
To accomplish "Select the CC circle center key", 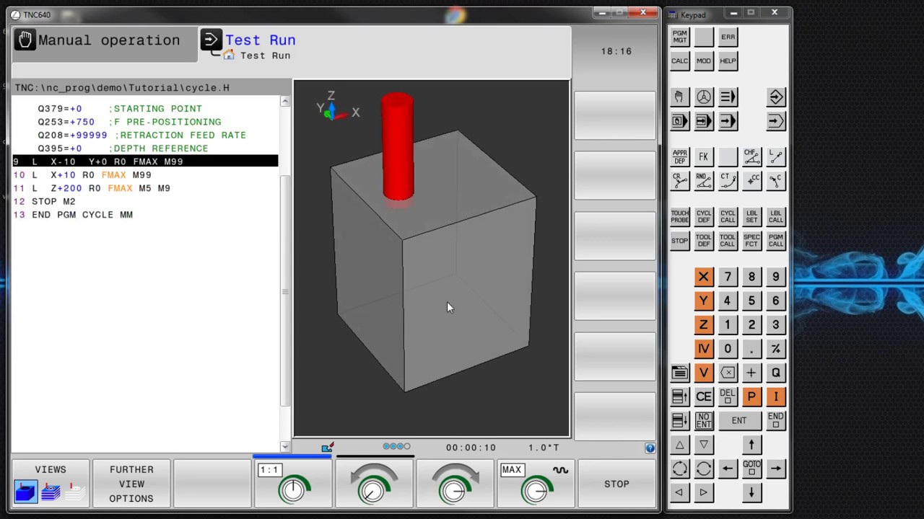I will click(x=751, y=181).
